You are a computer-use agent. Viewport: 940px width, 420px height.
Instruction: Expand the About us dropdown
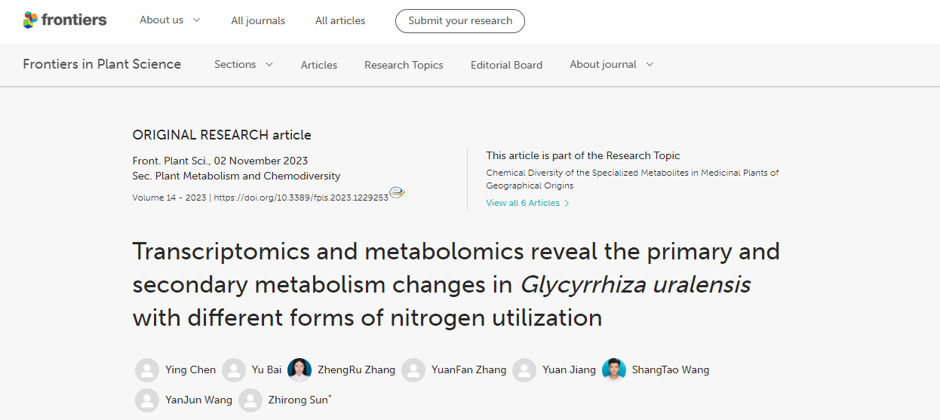tap(170, 20)
